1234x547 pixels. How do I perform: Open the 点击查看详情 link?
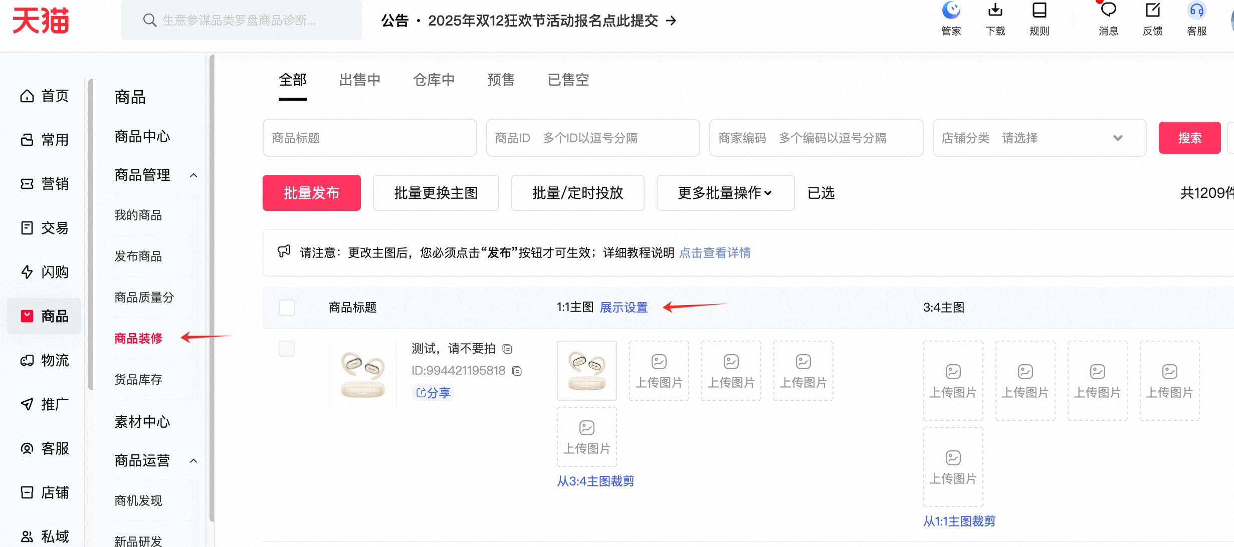(x=715, y=253)
